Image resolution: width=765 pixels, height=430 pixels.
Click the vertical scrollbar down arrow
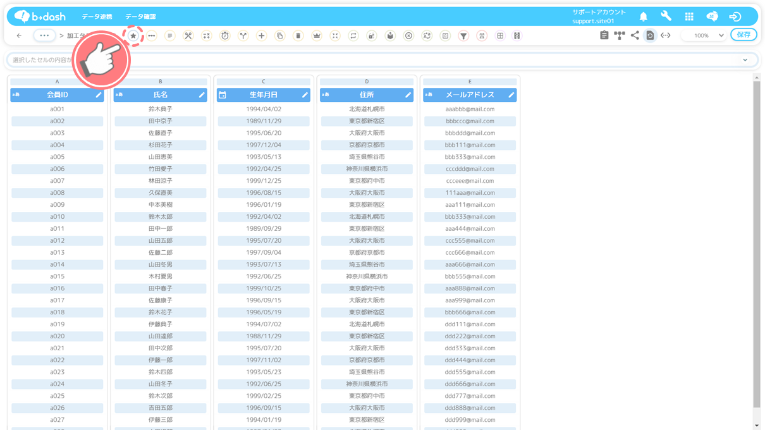(757, 426)
